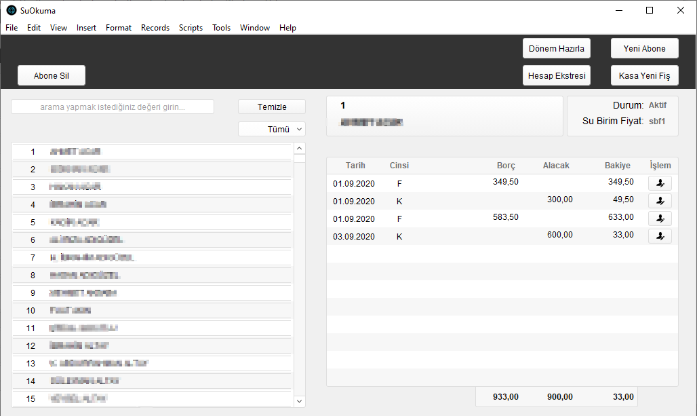The image size is (697, 416).
Task: Click the subscriber list scroll up arrow
Action: pos(300,148)
